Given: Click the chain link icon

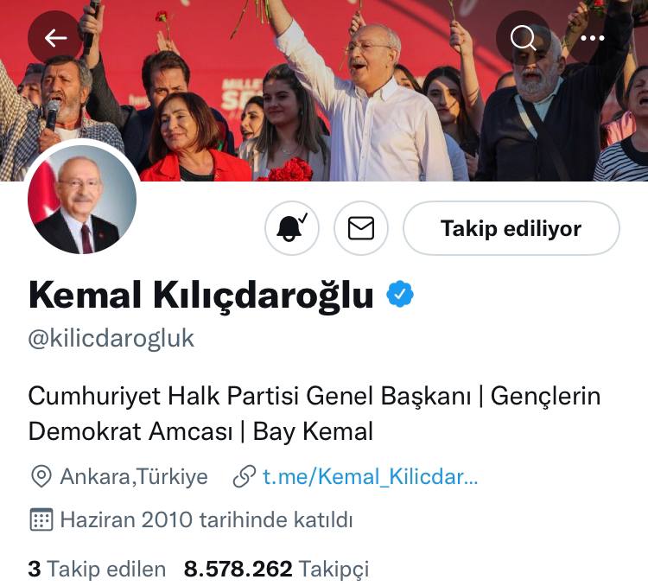Looking at the screenshot, I should (x=245, y=476).
